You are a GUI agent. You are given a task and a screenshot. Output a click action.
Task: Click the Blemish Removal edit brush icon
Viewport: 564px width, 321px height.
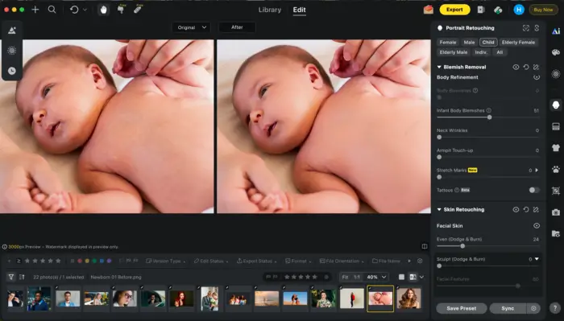[536, 67]
